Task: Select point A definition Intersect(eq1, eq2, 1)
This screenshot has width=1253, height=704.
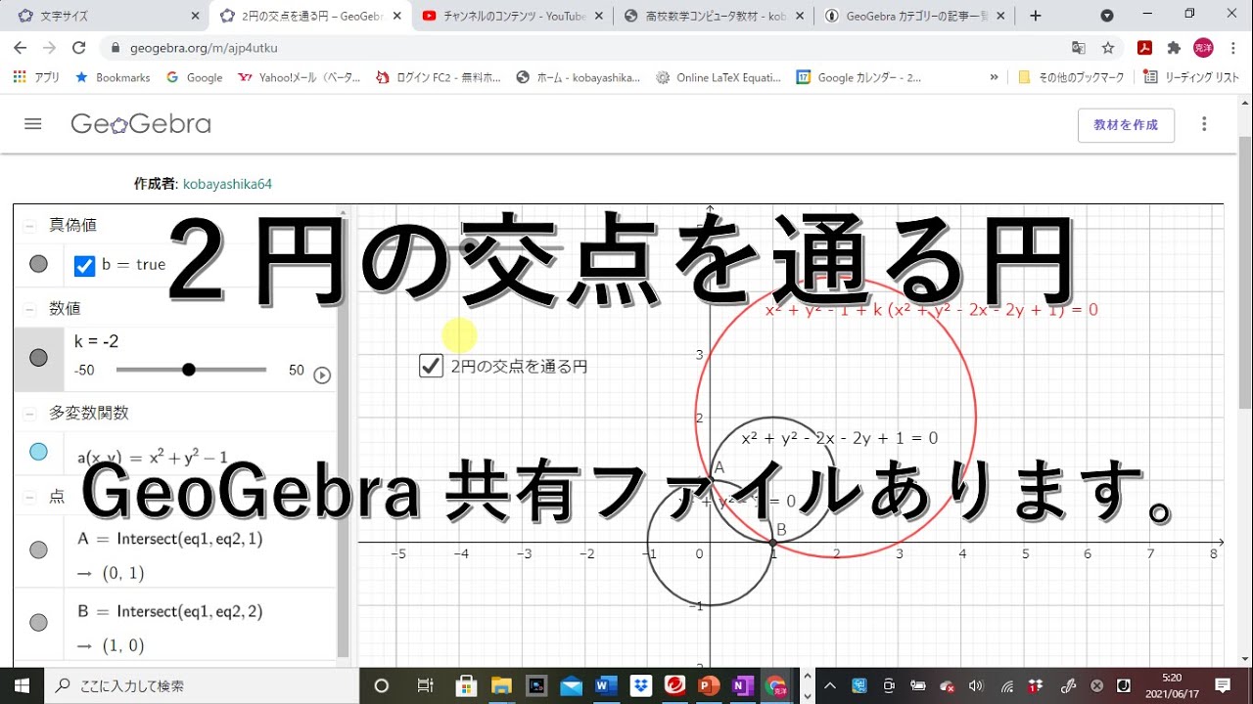Action: point(170,539)
